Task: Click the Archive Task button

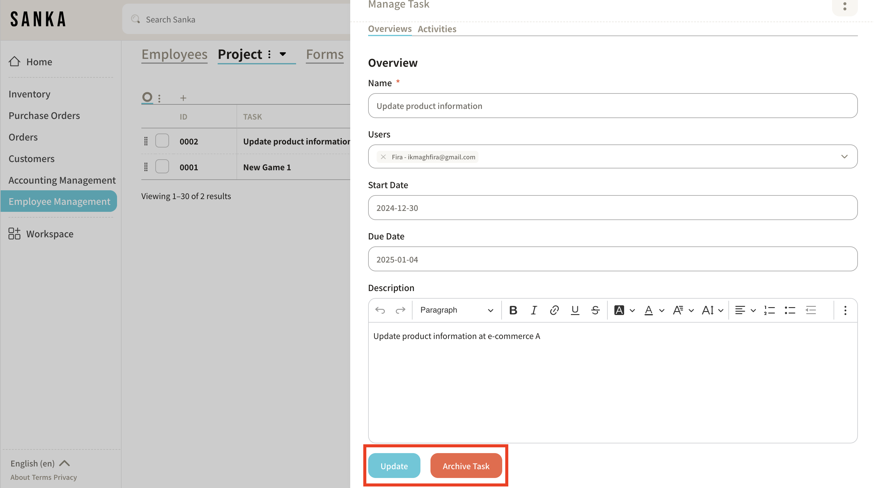Action: click(x=465, y=466)
